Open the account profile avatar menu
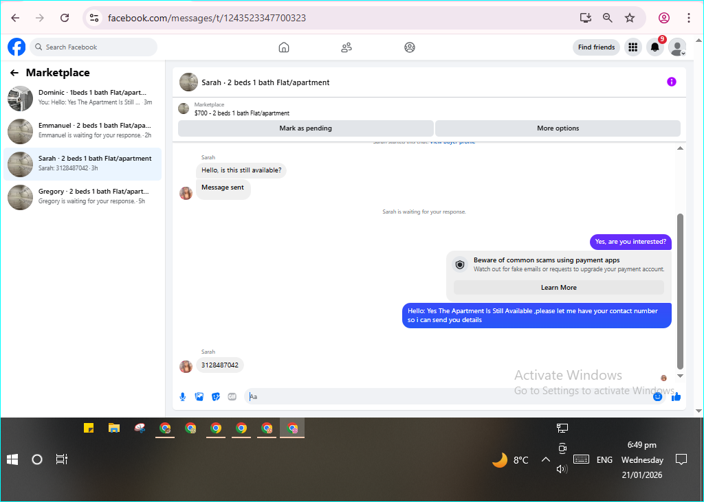 point(677,47)
